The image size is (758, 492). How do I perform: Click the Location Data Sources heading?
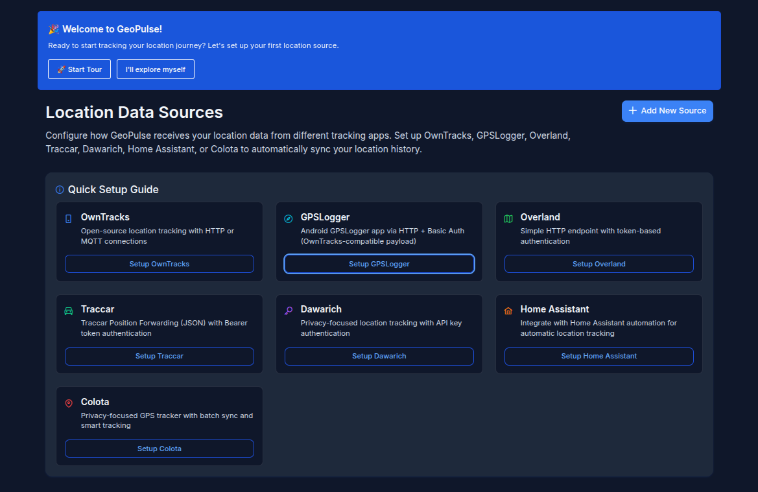pyautogui.click(x=134, y=112)
